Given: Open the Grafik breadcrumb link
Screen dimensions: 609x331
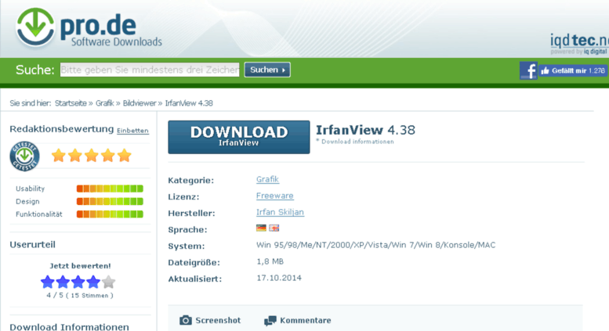Looking at the screenshot, I should click(104, 103).
